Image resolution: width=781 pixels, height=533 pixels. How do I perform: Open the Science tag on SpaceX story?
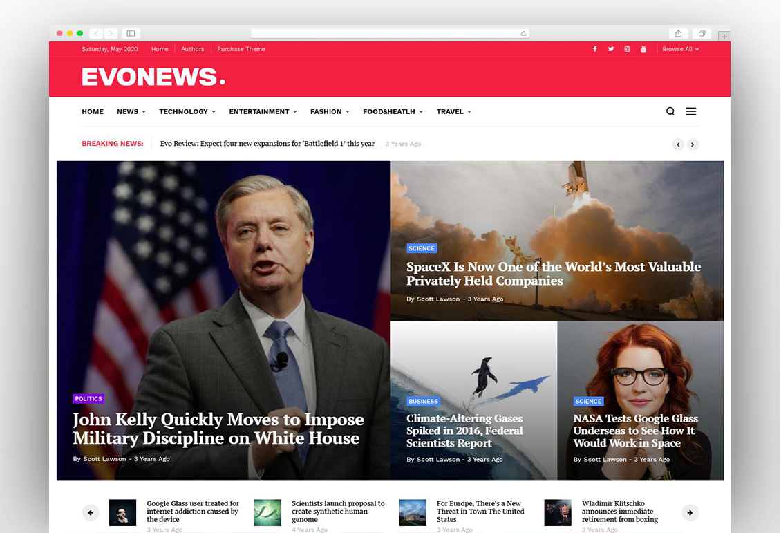422,248
